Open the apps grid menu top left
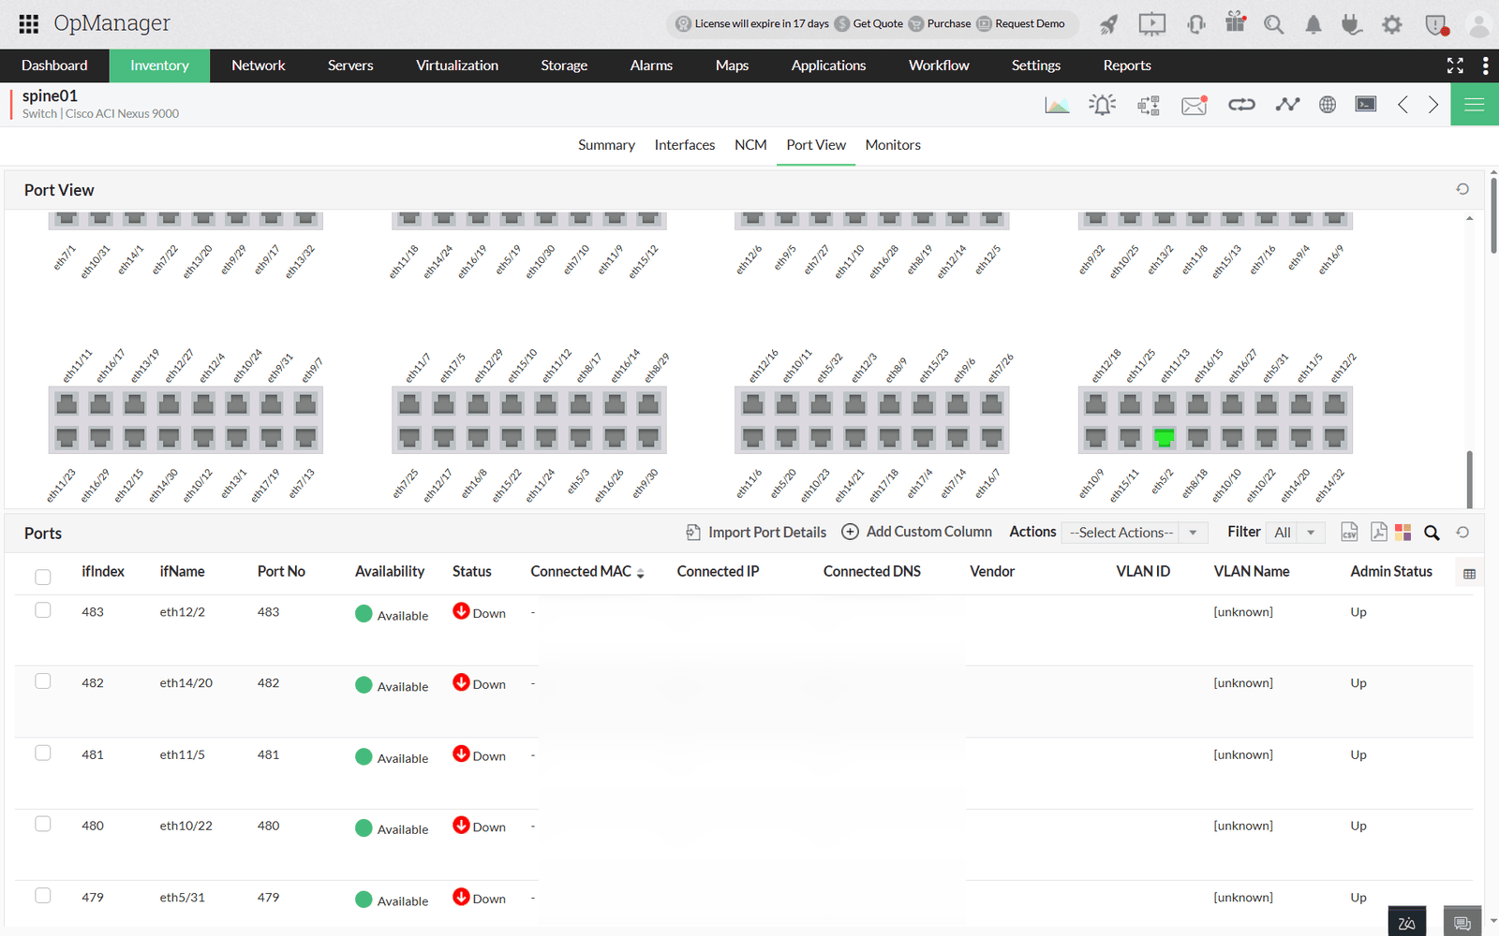 click(x=27, y=23)
